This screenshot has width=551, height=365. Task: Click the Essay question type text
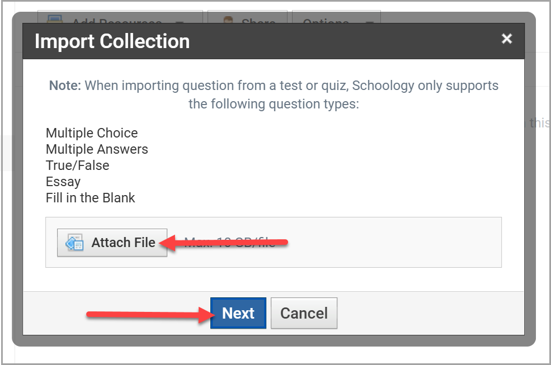pos(63,182)
